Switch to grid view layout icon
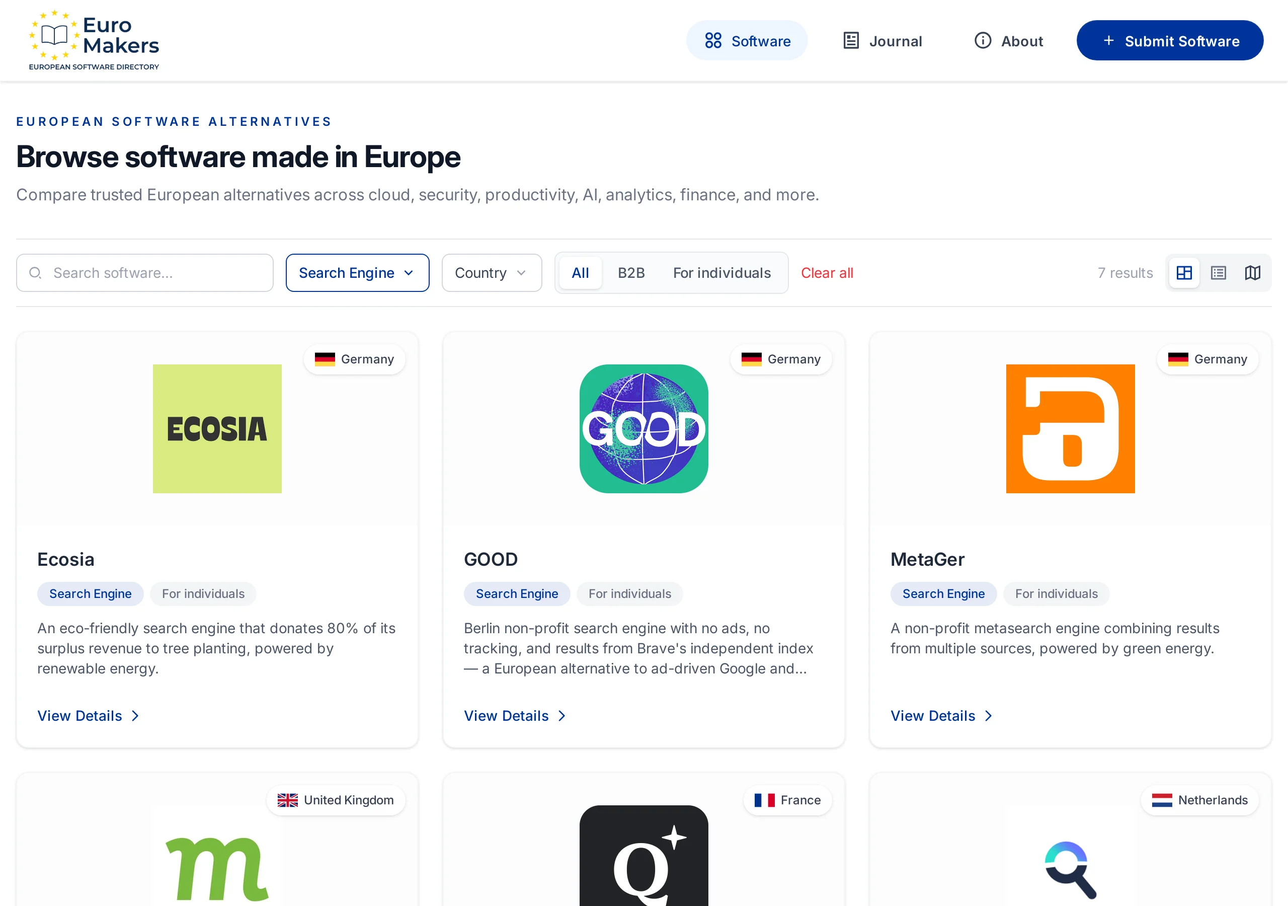This screenshot has height=906, width=1288. [1184, 273]
